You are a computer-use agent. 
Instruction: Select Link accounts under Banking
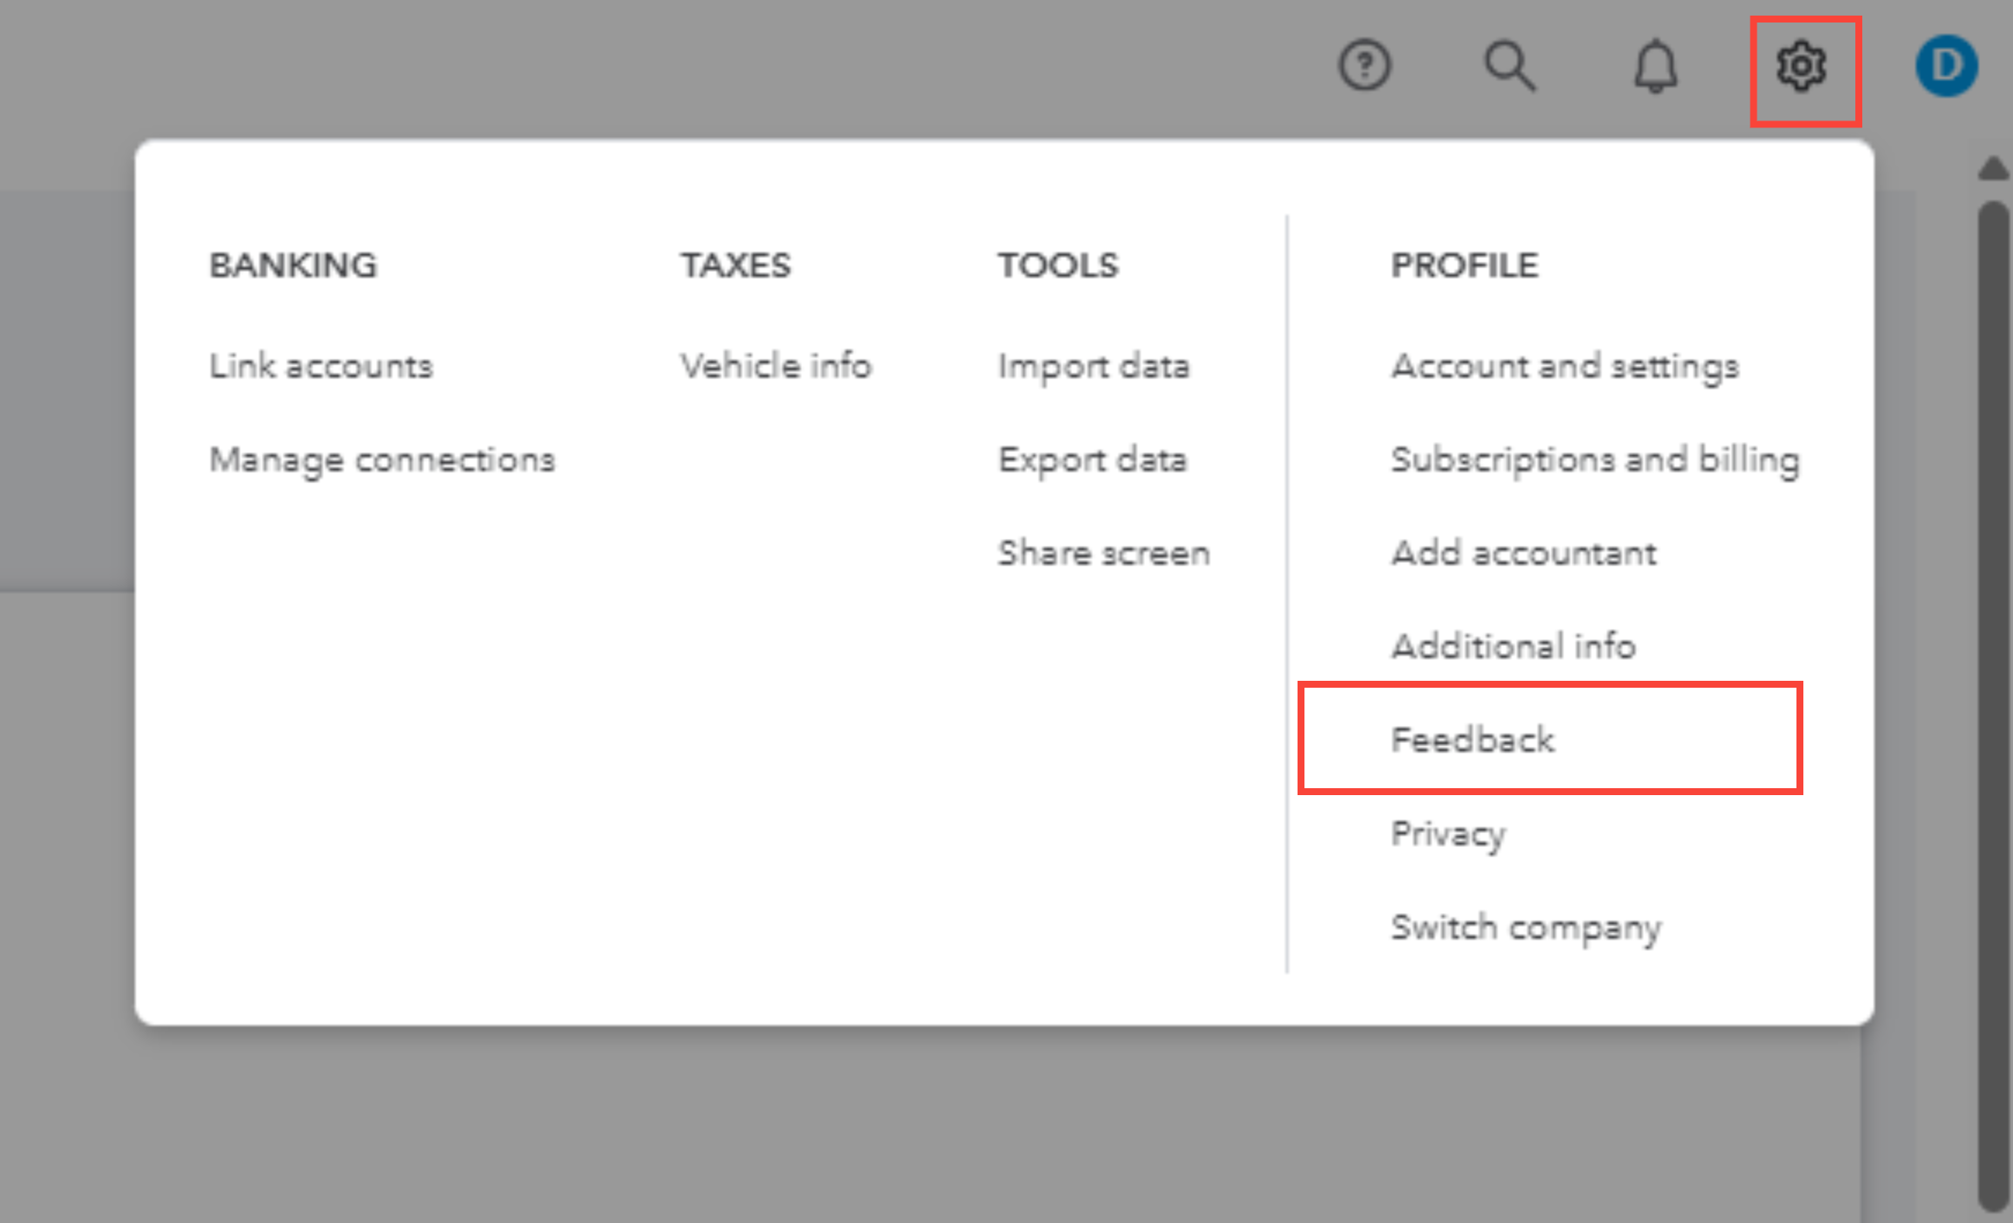point(320,366)
